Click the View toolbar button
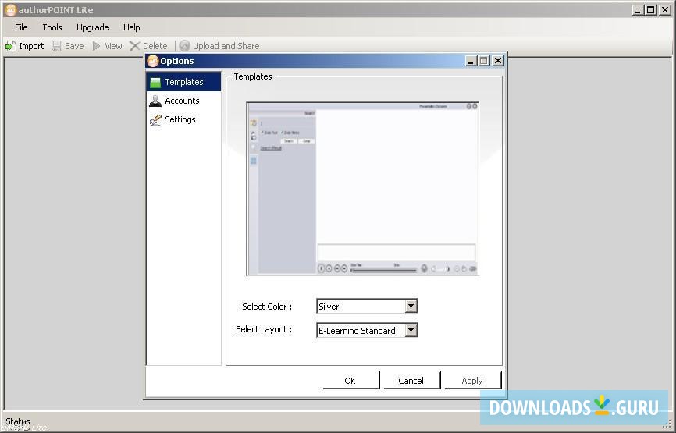Screen dimensions: 676x433 [x=108, y=46]
